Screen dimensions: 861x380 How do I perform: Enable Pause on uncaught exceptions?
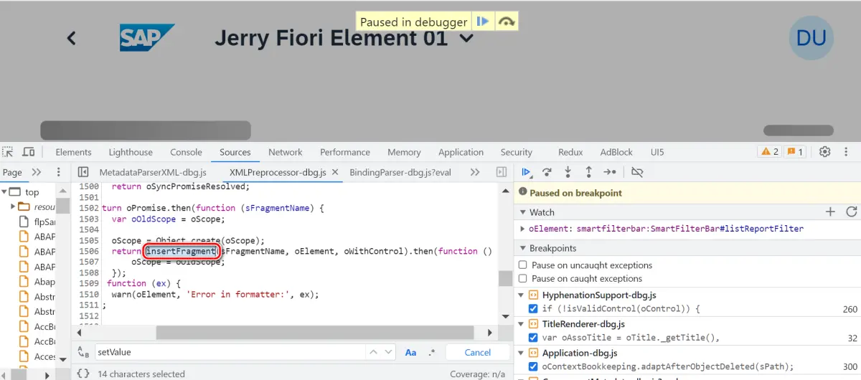point(523,265)
